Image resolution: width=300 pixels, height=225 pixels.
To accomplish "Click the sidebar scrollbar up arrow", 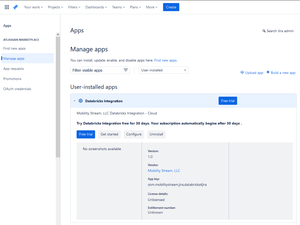I will [x=58, y=34].
